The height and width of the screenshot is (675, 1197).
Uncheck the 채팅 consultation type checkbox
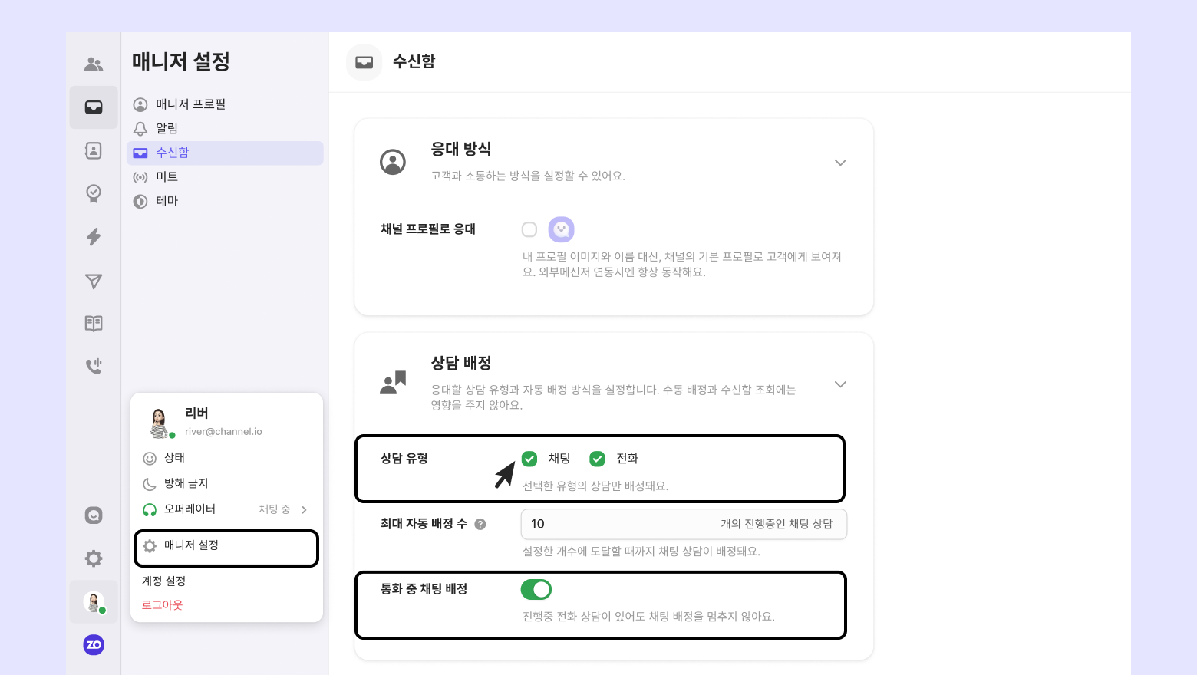tap(529, 459)
